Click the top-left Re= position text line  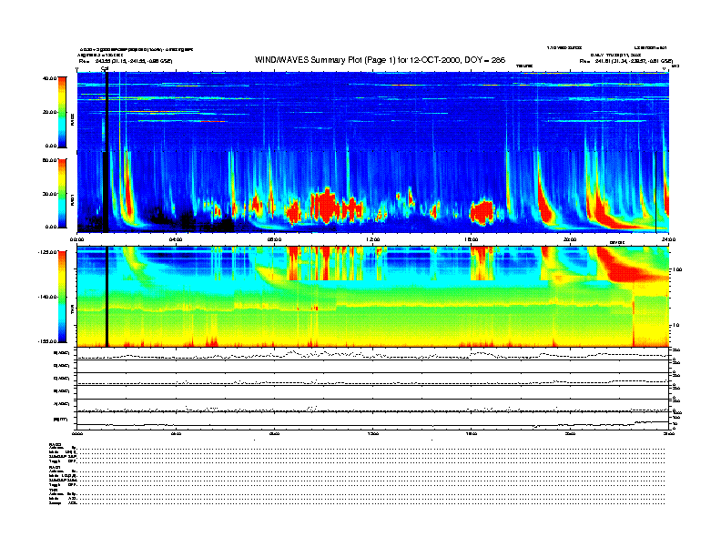(x=126, y=61)
